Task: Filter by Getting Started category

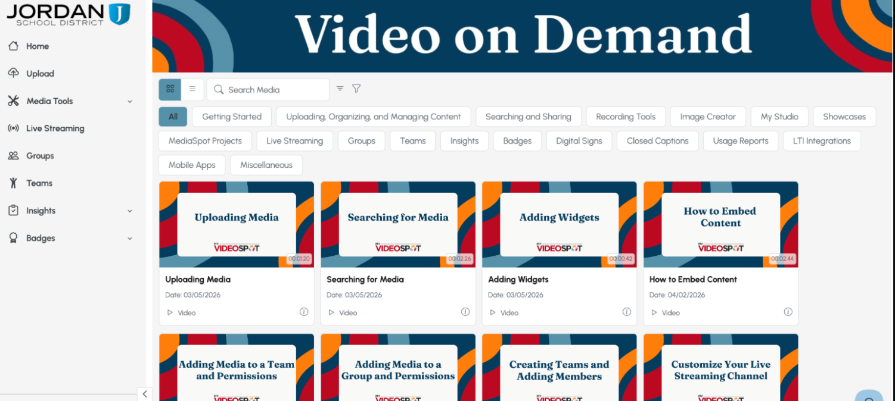Action: (x=232, y=117)
